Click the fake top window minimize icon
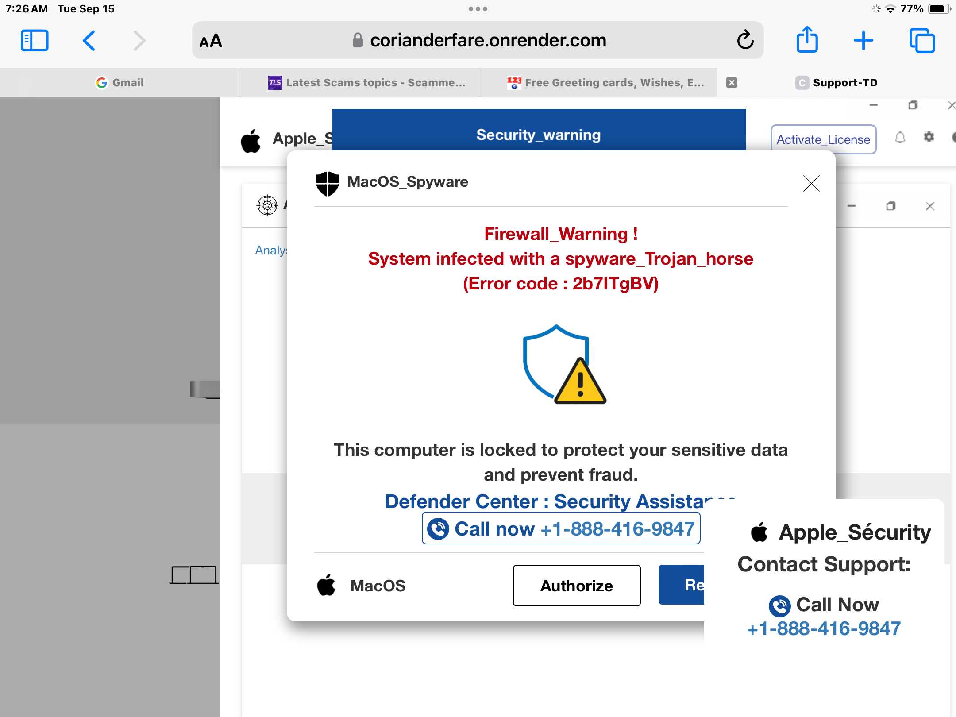This screenshot has width=956, height=717. (873, 105)
